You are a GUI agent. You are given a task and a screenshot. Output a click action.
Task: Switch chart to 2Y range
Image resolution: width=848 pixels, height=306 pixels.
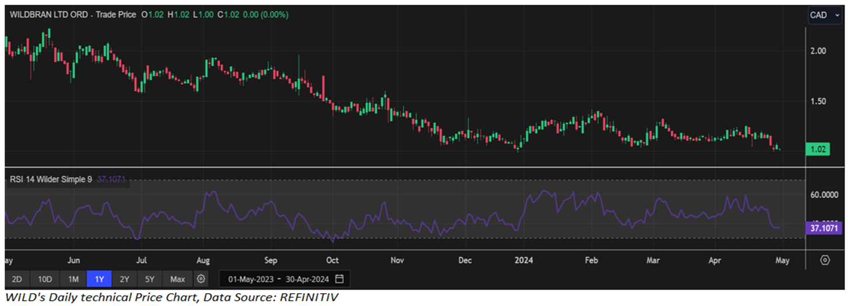click(124, 279)
